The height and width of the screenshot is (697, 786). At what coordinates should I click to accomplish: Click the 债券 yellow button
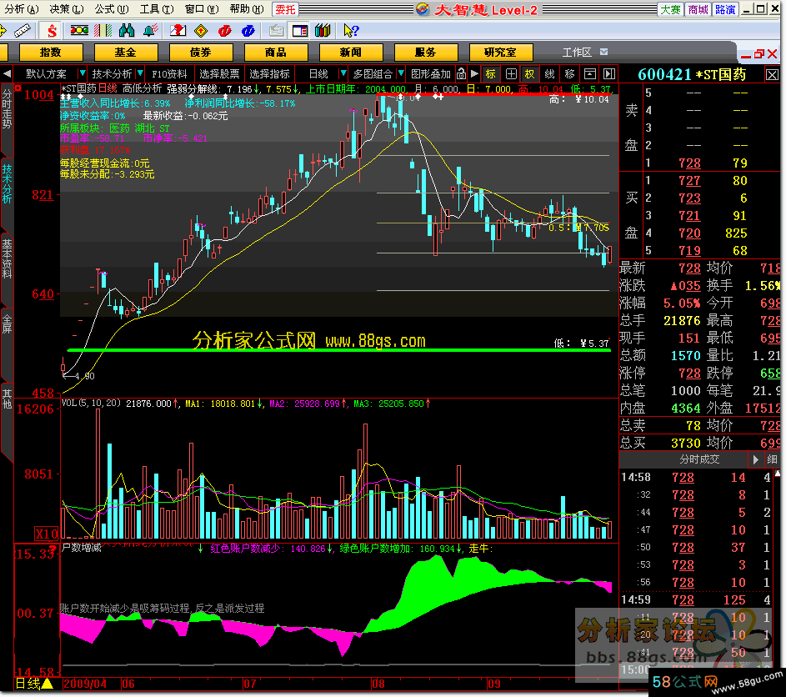tap(201, 53)
